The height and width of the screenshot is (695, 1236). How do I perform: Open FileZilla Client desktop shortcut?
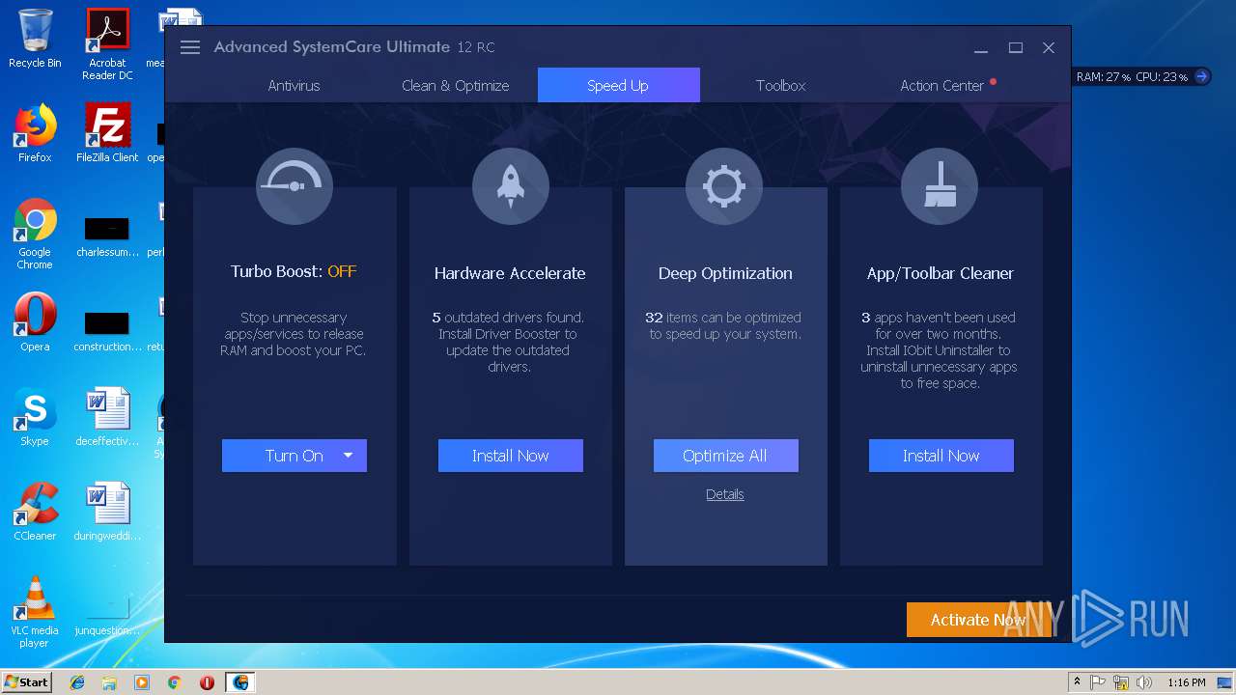[x=107, y=133]
